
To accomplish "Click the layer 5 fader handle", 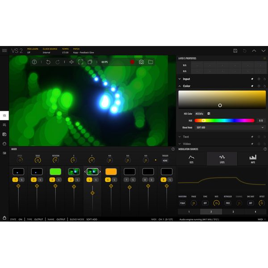I will click(x=92, y=193).
